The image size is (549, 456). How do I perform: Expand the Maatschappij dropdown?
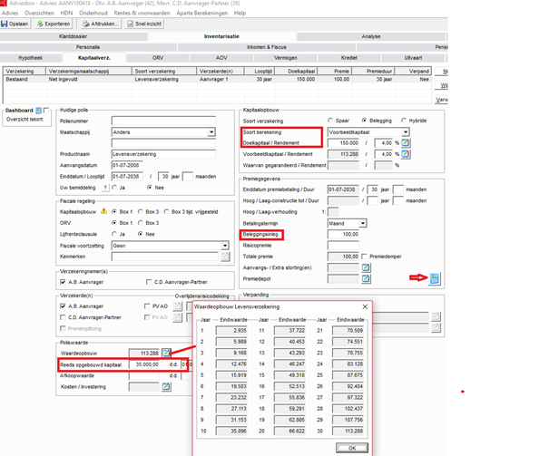(211, 132)
